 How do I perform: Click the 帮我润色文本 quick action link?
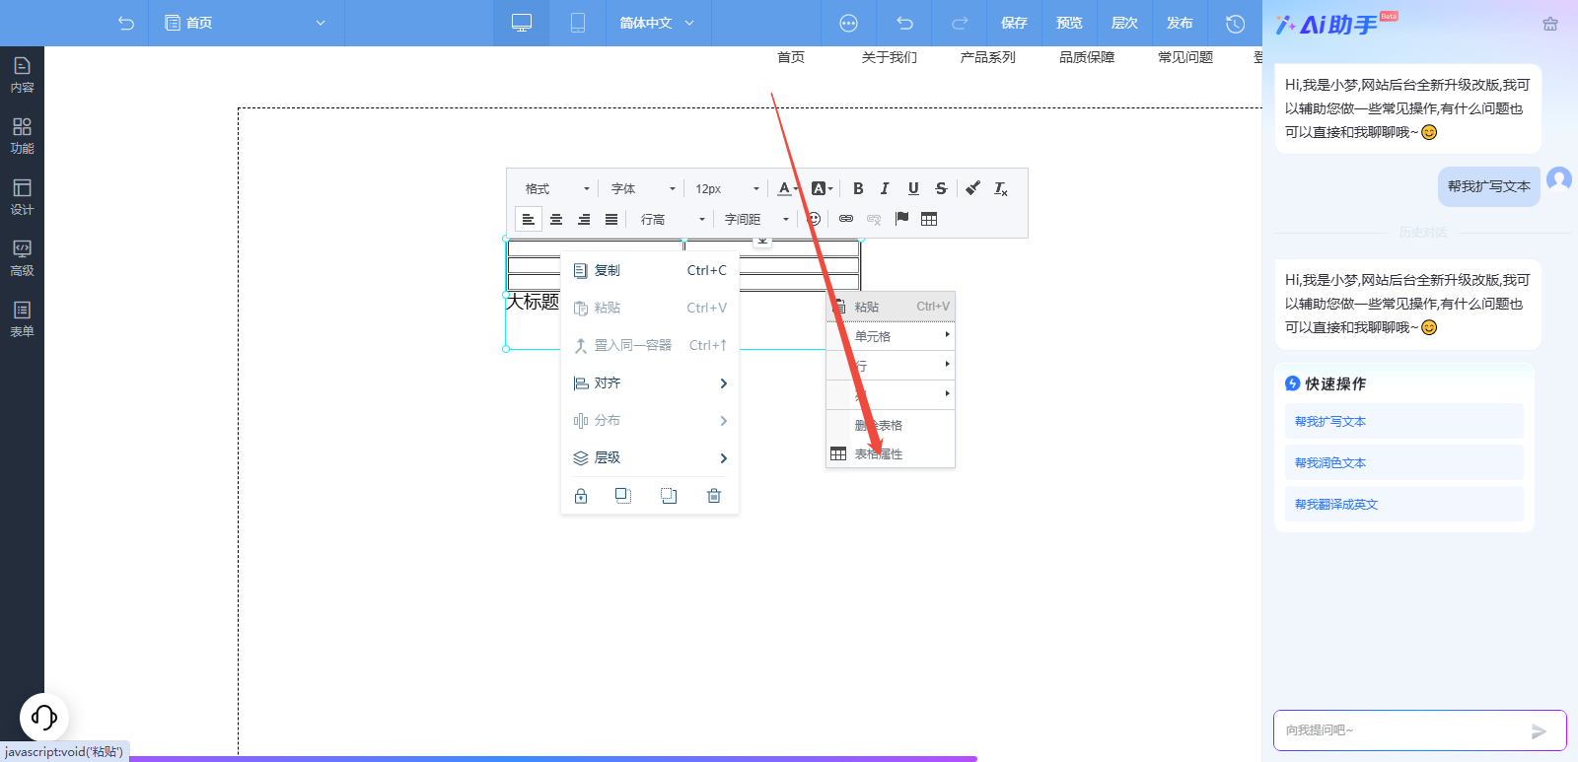pyautogui.click(x=1330, y=463)
